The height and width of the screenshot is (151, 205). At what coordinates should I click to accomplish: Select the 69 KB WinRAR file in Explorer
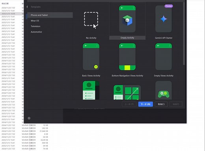(25, 146)
